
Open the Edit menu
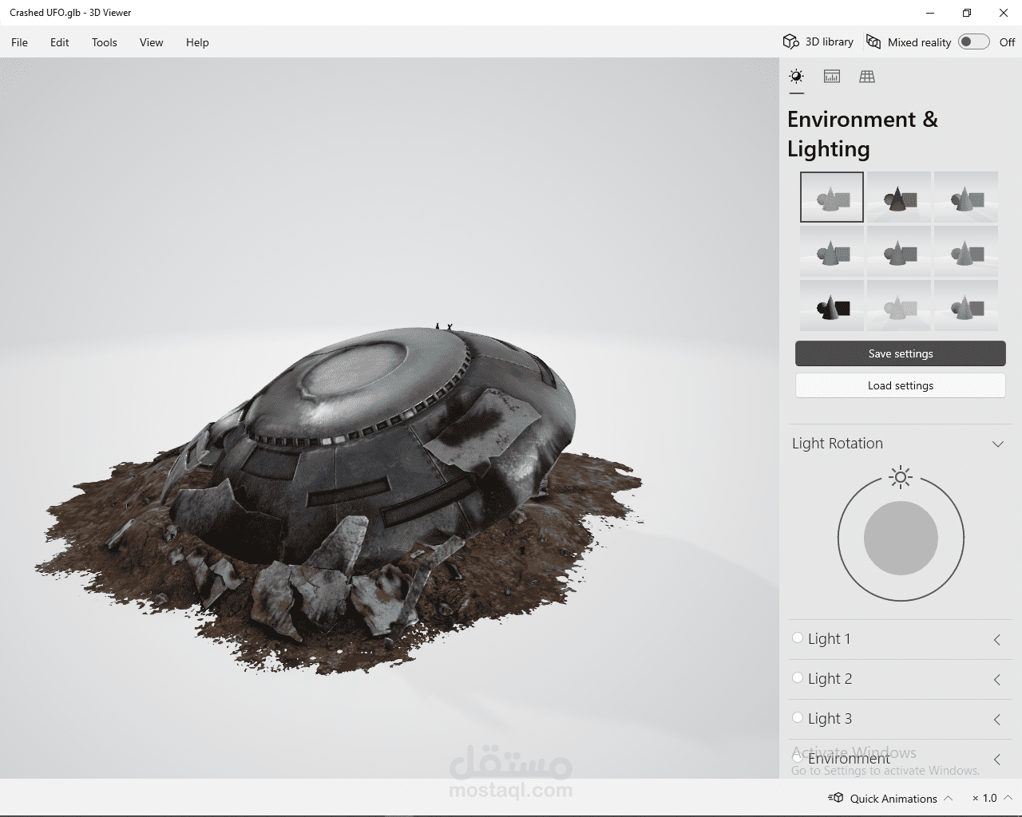[x=60, y=42]
